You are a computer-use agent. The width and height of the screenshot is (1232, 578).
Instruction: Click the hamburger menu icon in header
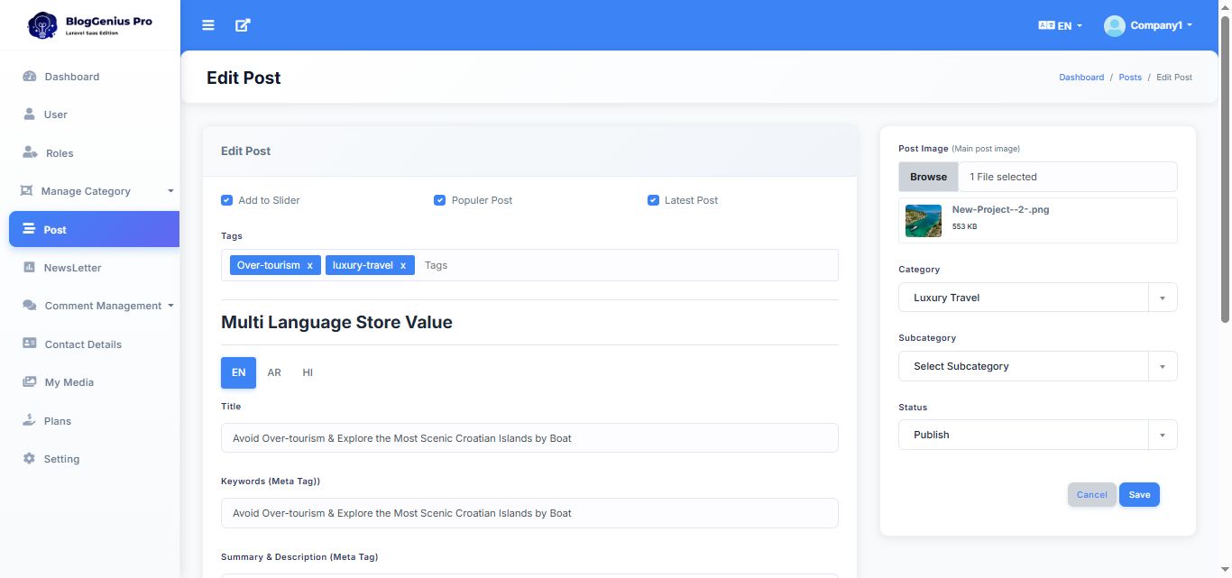pos(208,25)
